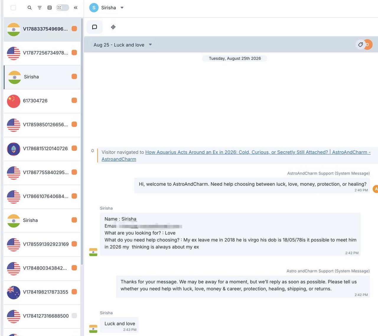Toggle the grey status box for V1784127316688500

[74, 316]
